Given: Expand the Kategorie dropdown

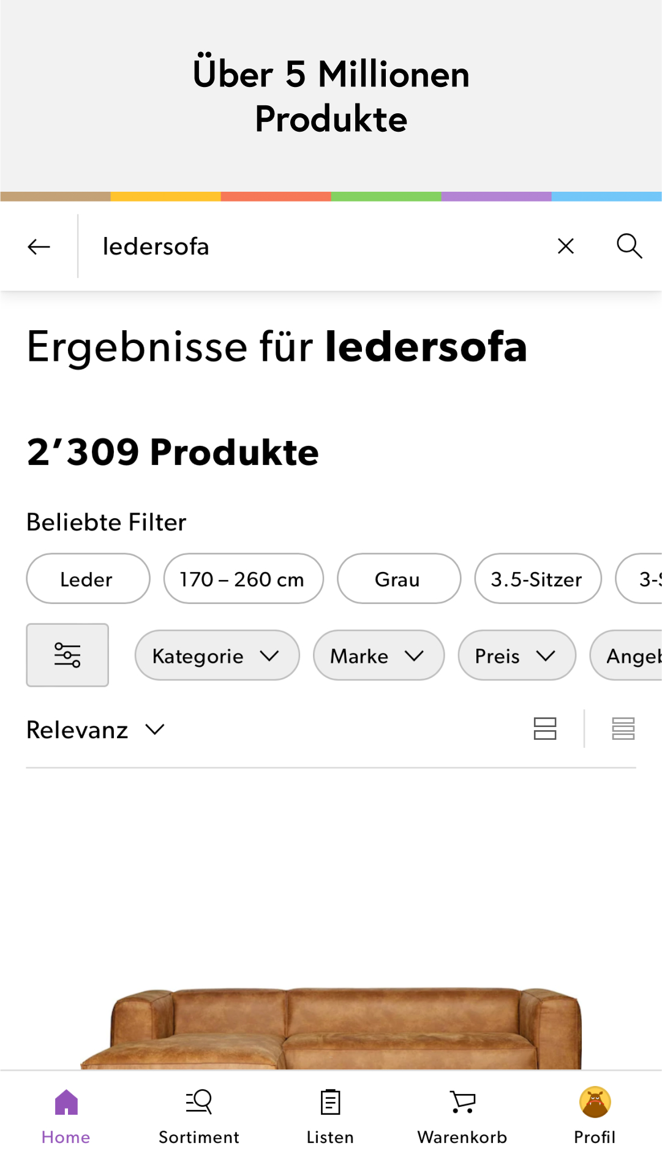Looking at the screenshot, I should tap(217, 655).
